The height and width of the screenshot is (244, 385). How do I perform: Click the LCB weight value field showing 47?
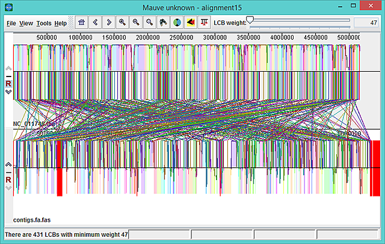click(366, 23)
